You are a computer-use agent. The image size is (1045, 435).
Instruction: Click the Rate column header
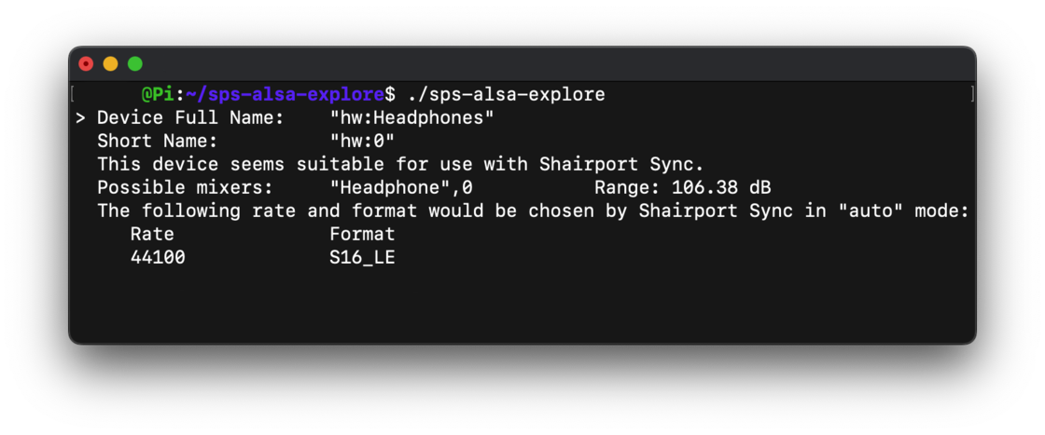(x=152, y=234)
